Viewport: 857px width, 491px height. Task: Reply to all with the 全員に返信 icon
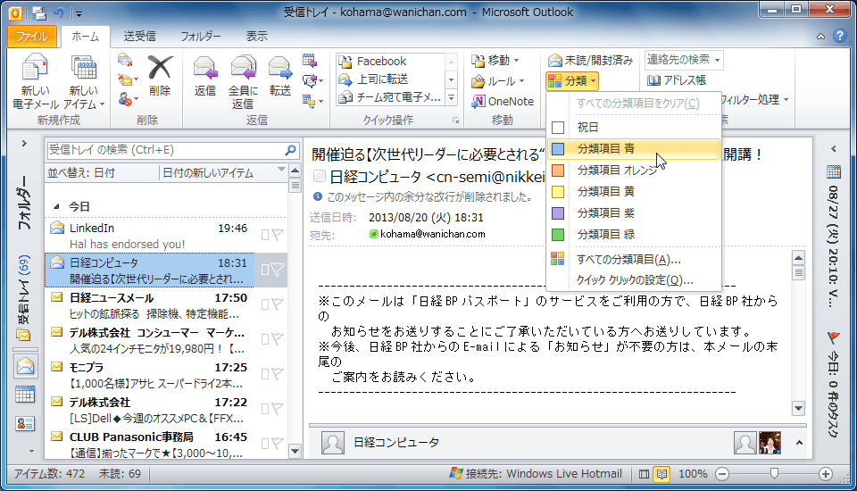coord(243,82)
